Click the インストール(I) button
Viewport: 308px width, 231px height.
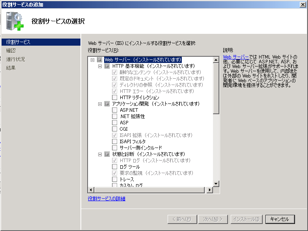tap(246, 219)
